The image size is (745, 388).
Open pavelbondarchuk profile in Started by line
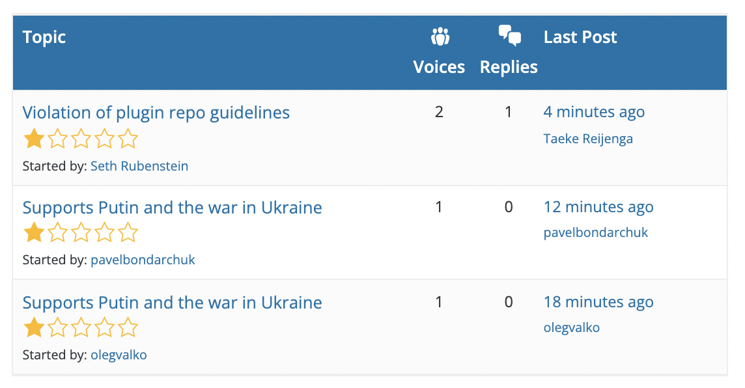click(143, 260)
